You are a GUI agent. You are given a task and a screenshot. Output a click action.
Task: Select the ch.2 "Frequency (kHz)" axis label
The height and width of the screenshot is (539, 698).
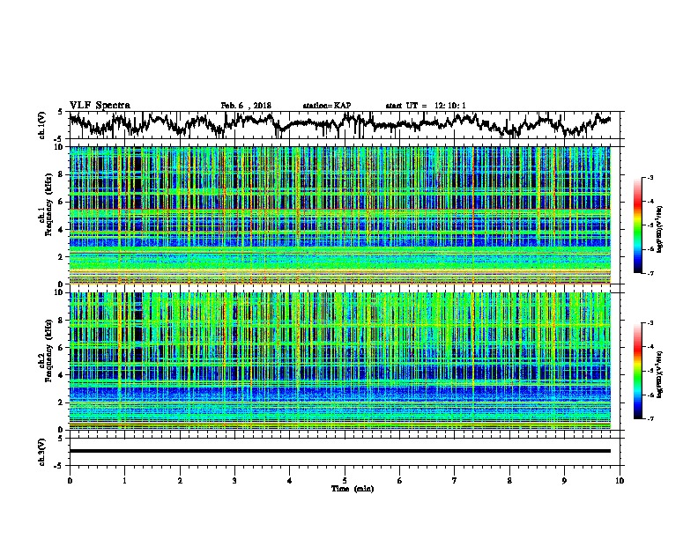click(48, 351)
